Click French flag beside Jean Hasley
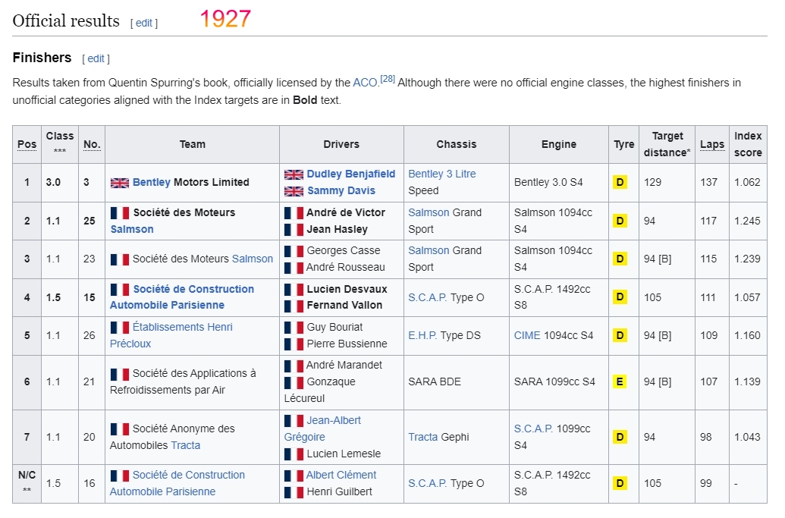Image resolution: width=785 pixels, height=518 pixels. pyautogui.click(x=294, y=230)
